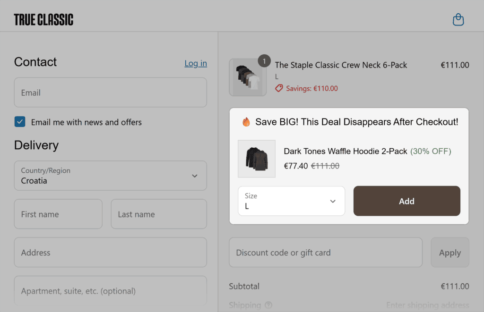Uncheck Email me with news and offers
This screenshot has width=484, height=312.
(19, 122)
